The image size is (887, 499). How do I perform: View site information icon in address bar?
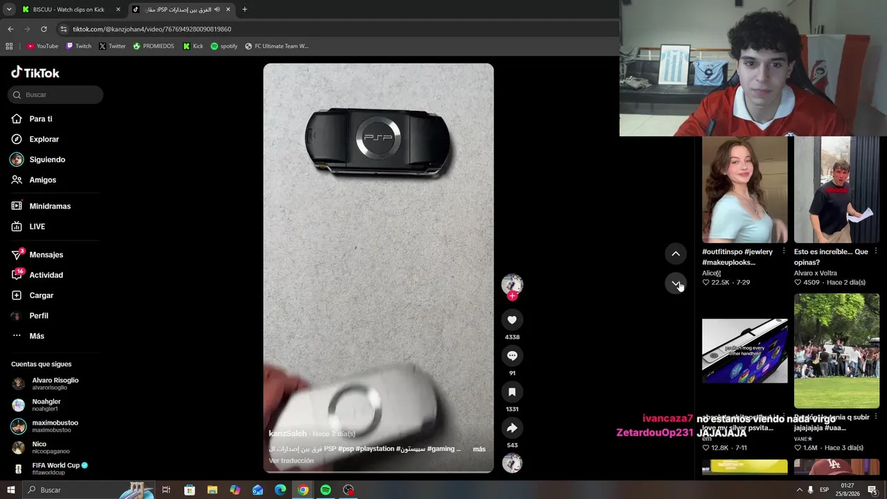tap(64, 29)
